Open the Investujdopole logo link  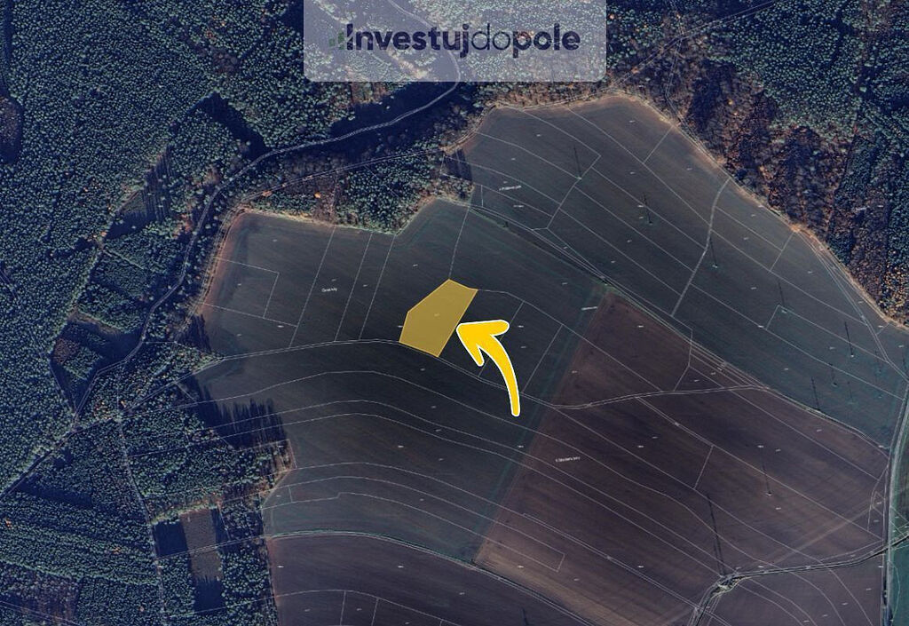pos(454,39)
